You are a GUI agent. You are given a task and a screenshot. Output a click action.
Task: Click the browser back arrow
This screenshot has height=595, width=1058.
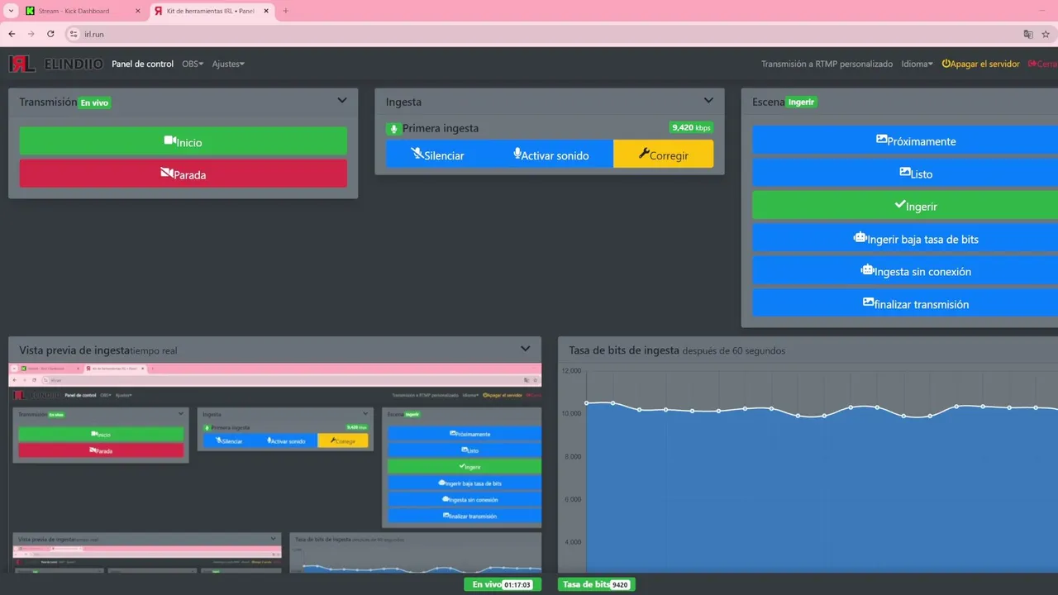[x=12, y=34]
